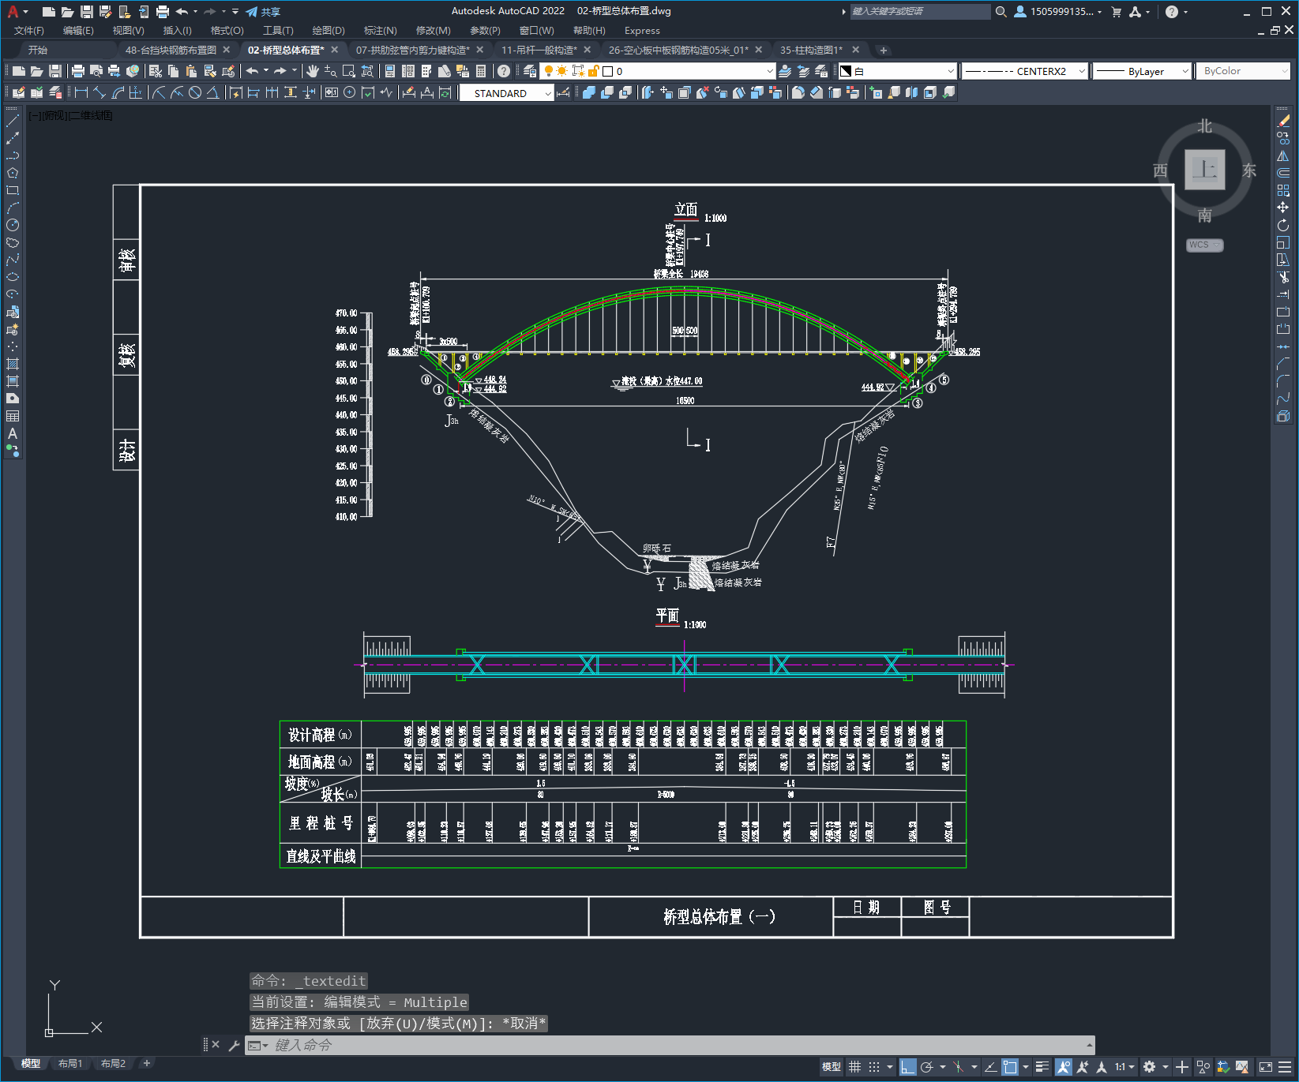1299x1082 pixels.
Task: Open Layer Properties Manager icon
Action: coord(530,71)
